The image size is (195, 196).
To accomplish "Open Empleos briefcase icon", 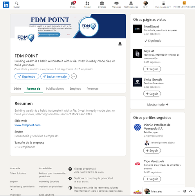I will (102, 5).
